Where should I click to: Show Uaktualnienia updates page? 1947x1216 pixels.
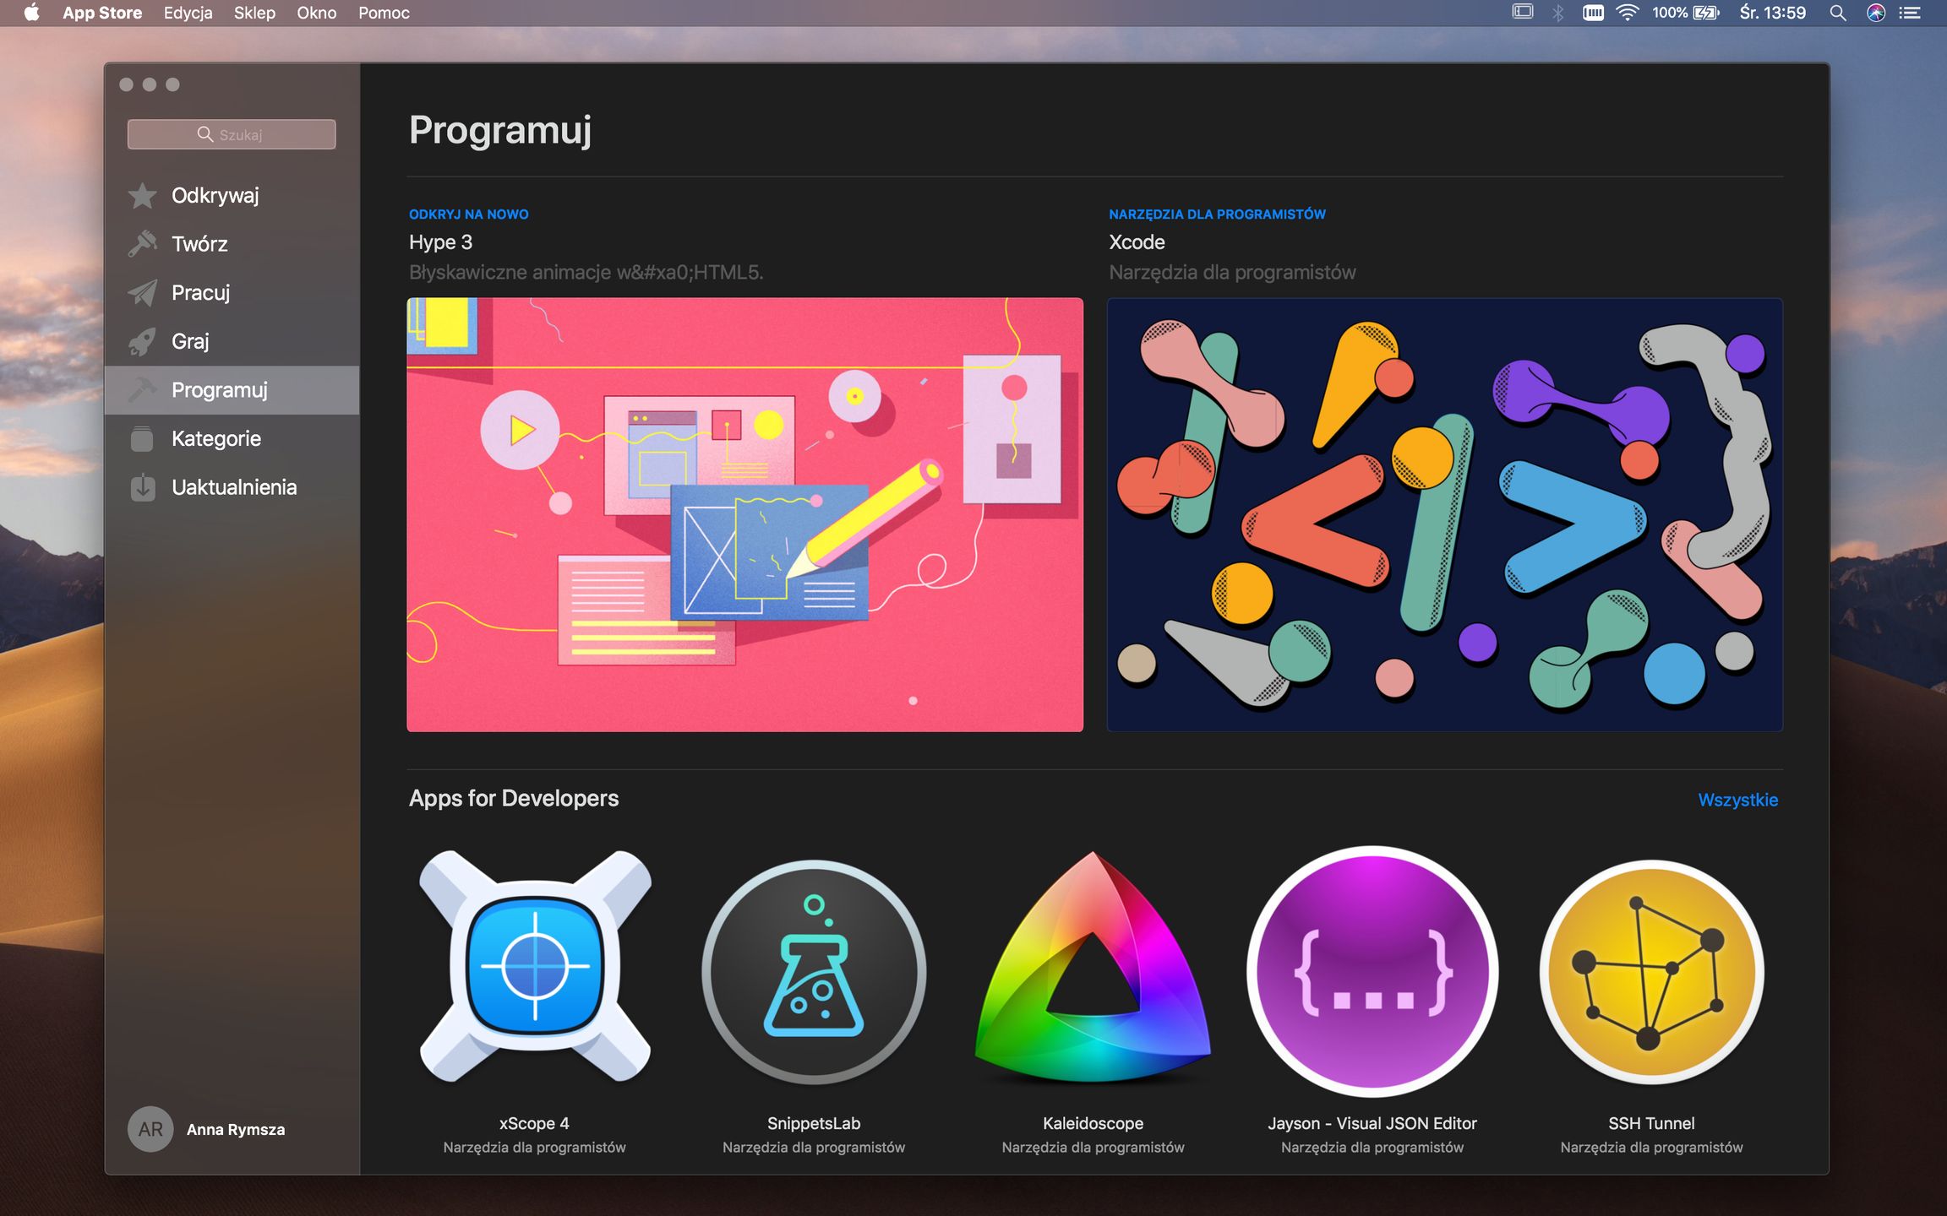point(234,487)
